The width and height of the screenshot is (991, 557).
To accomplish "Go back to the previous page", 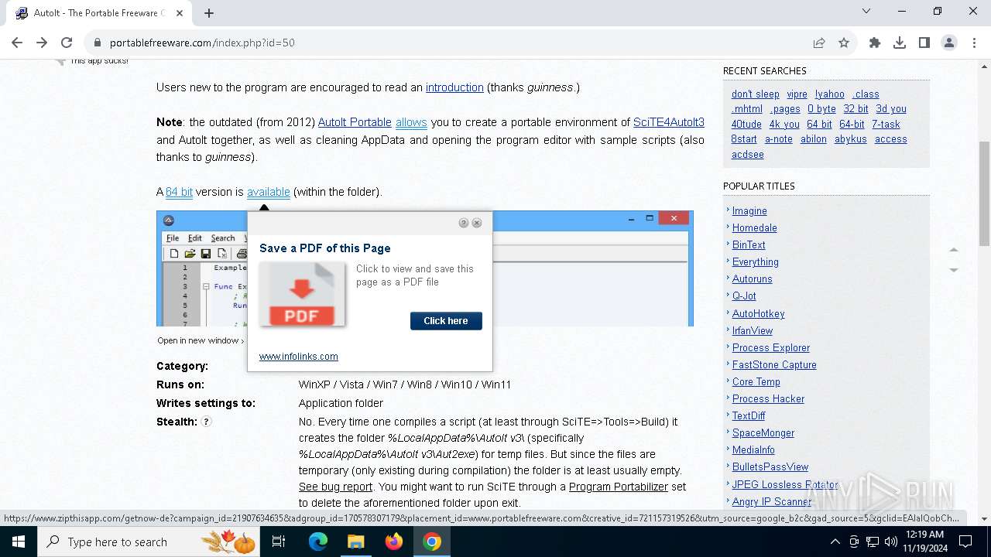I will [17, 43].
